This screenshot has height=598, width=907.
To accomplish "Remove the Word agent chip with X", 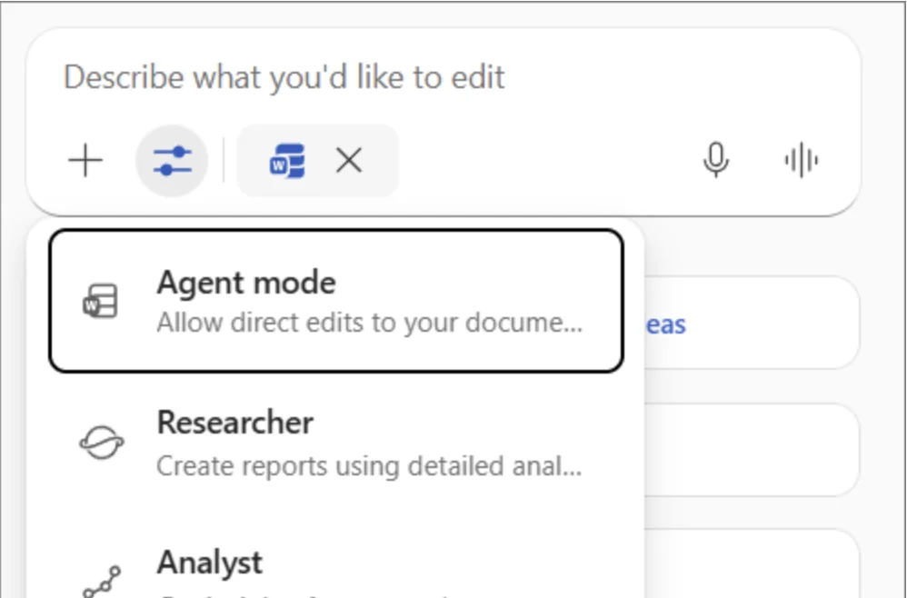I will (x=349, y=160).
